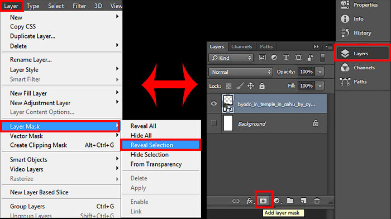
Task: Click the create new layer icon
Action: 303,201
